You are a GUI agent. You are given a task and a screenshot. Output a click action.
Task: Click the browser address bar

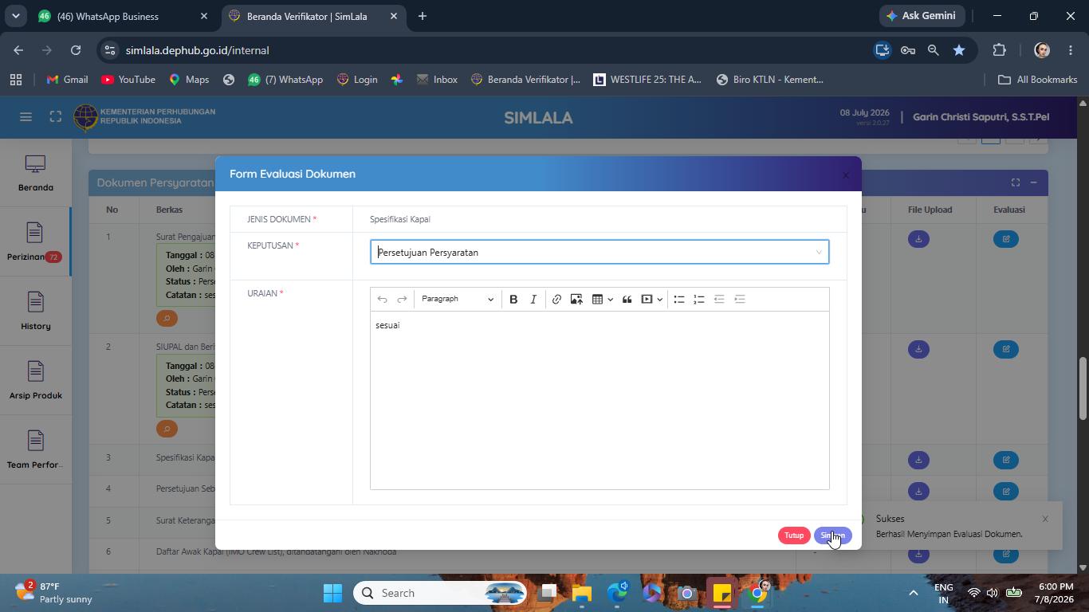[x=494, y=50]
